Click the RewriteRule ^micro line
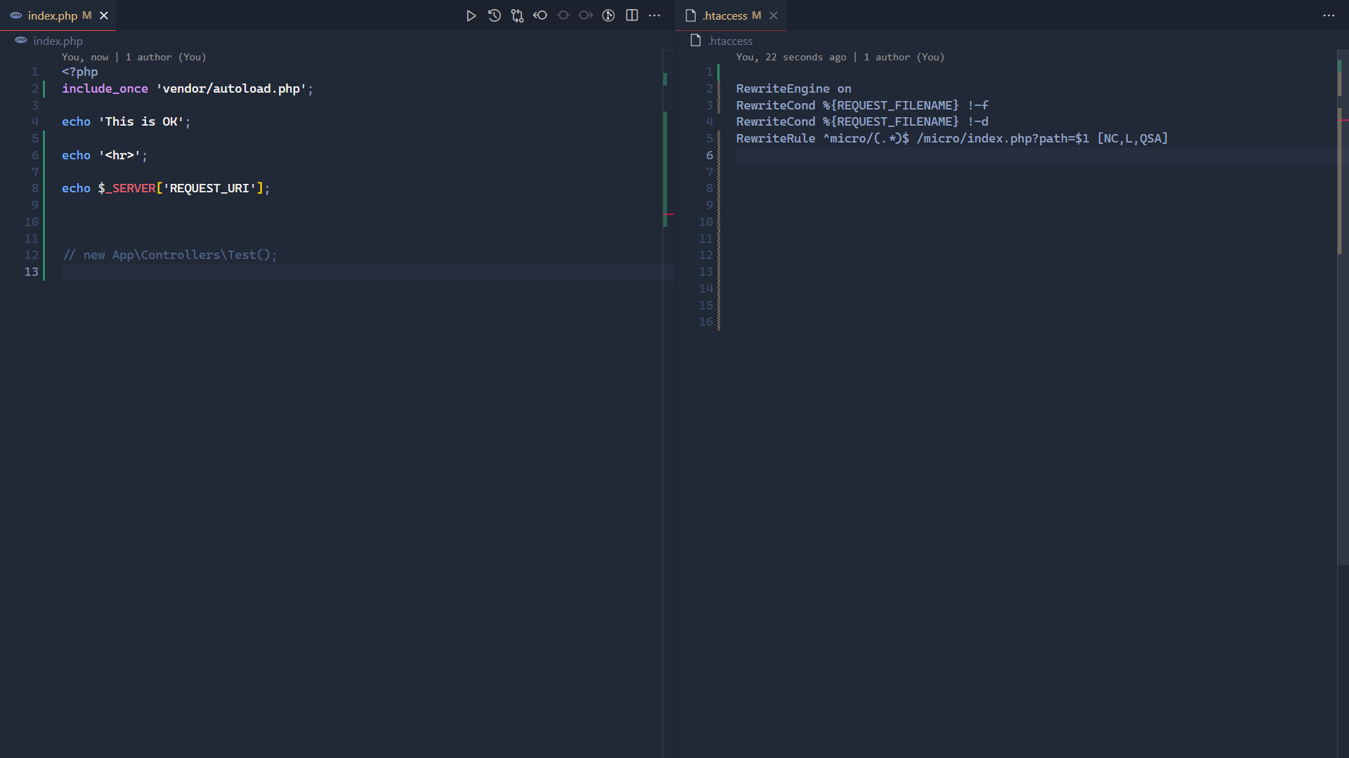 952,138
